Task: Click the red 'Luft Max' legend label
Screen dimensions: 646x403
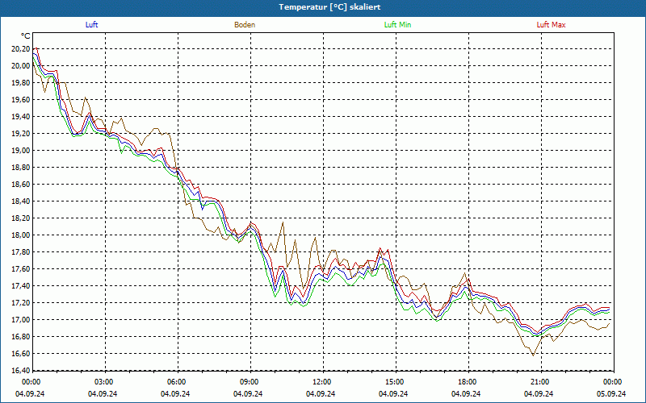Action: pos(551,25)
